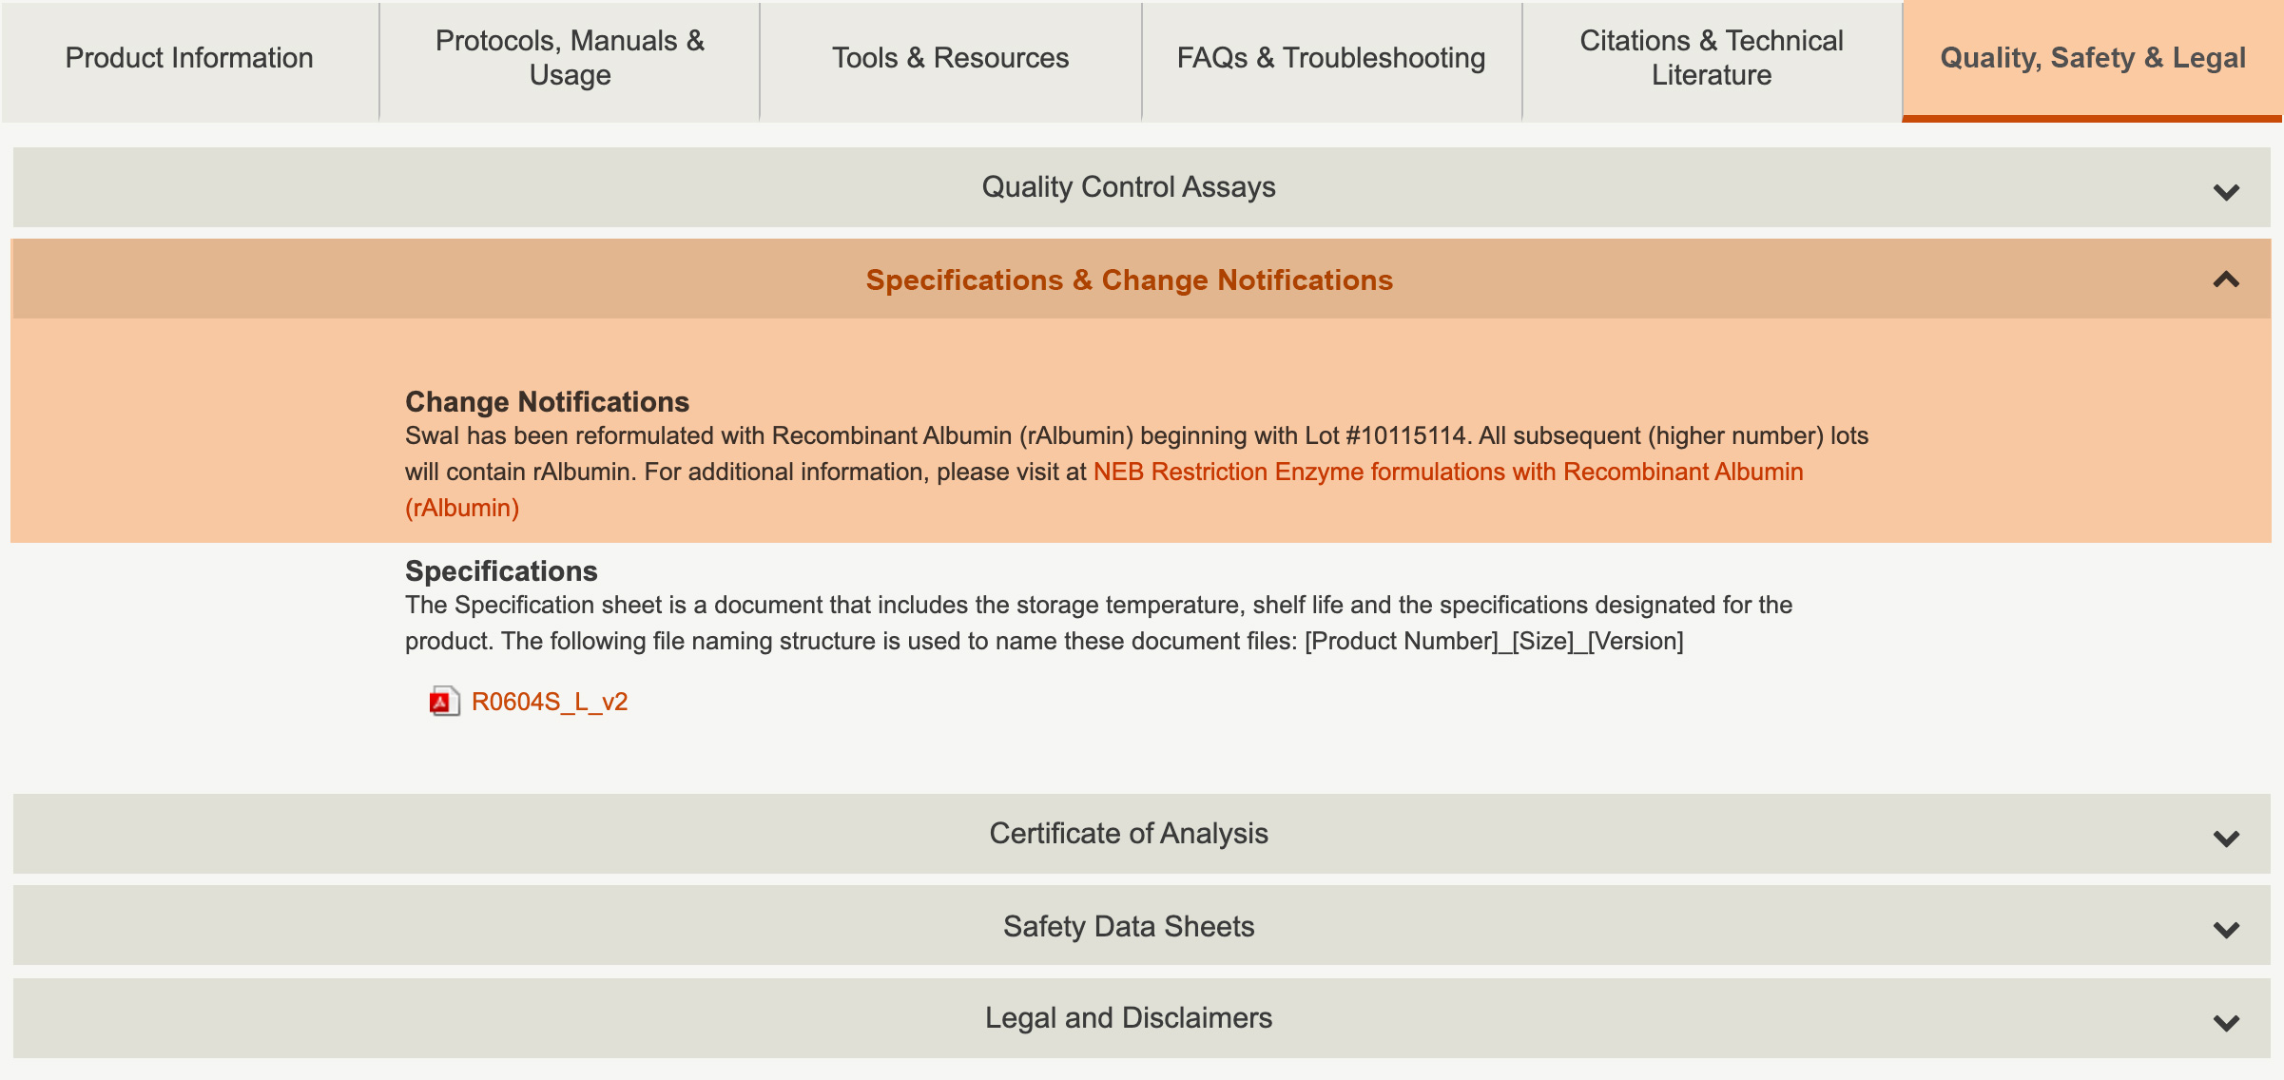Viewport: 2284px width, 1080px height.
Task: Click the Certificate of Analysis chevron arrow
Action: (x=2225, y=839)
